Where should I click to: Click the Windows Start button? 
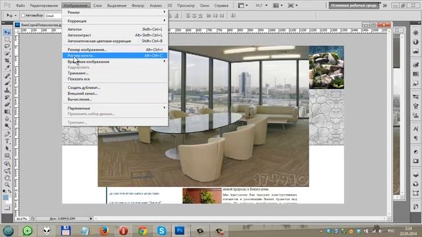[8, 230]
